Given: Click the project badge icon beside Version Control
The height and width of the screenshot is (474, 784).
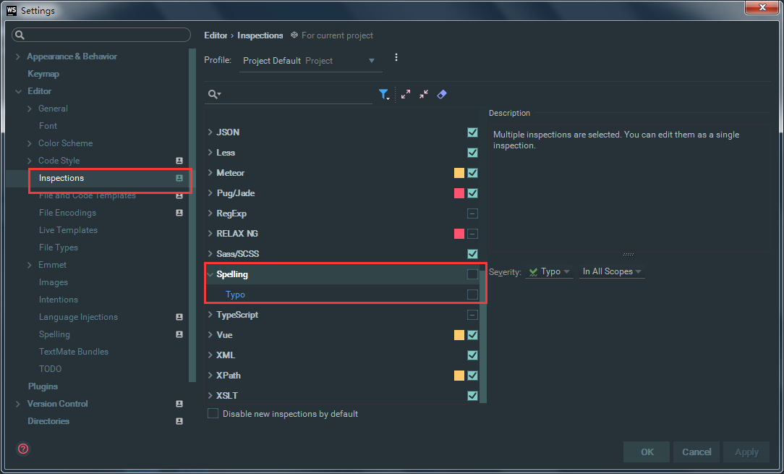Looking at the screenshot, I should pyautogui.click(x=179, y=403).
